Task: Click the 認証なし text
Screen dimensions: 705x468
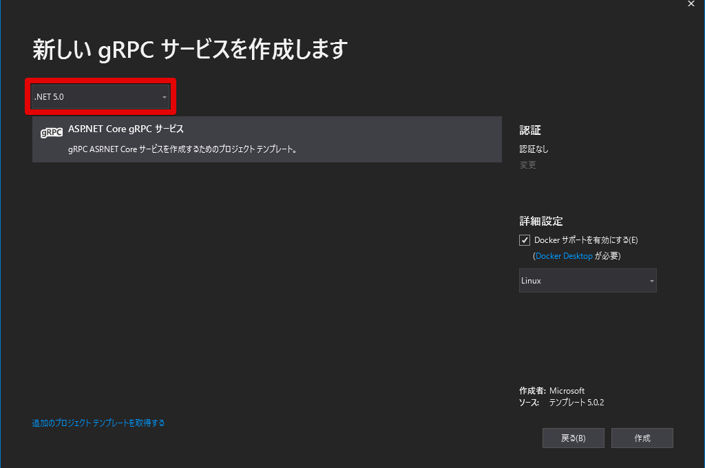Action: point(534,149)
